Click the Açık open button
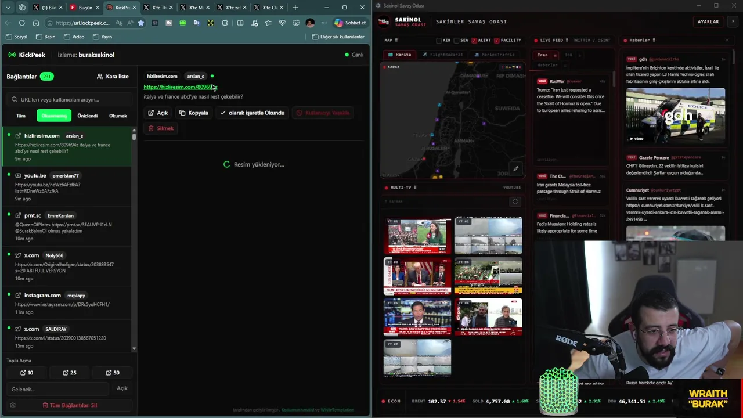743x418 pixels. coord(158,113)
